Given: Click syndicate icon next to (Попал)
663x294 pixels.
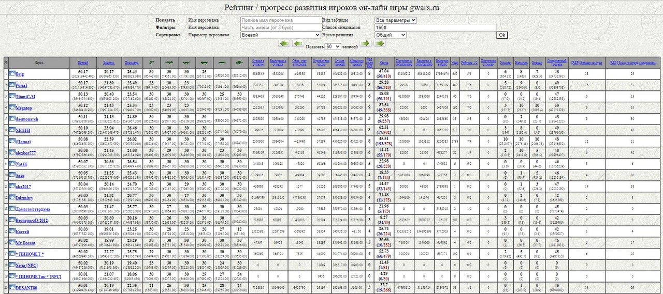Looking at the screenshot, I should click(x=12, y=142).
